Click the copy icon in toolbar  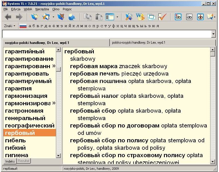[x=88, y=17]
